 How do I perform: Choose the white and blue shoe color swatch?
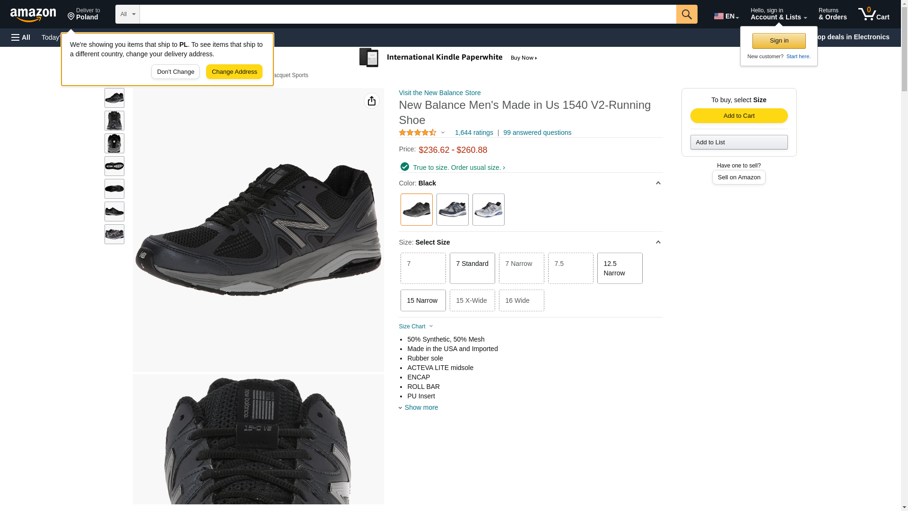(x=488, y=210)
